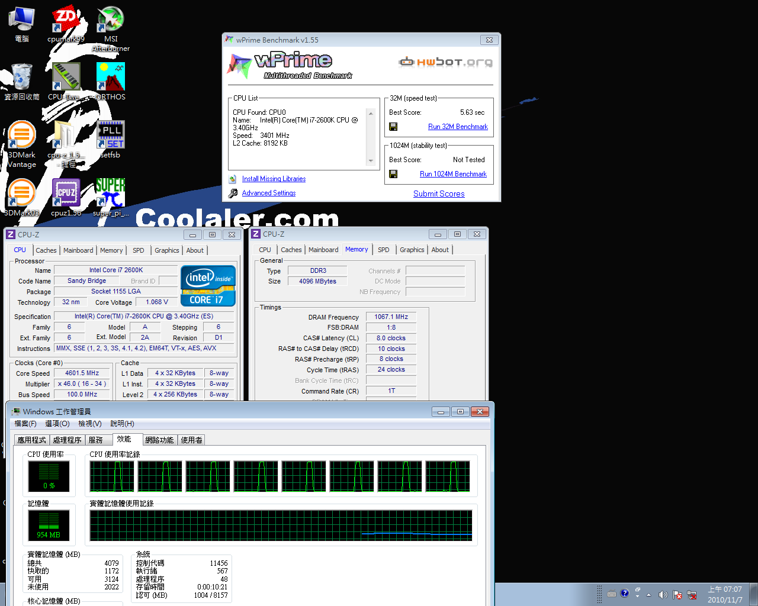Open the 電腦 (Computer) desktop icon

click(x=21, y=24)
